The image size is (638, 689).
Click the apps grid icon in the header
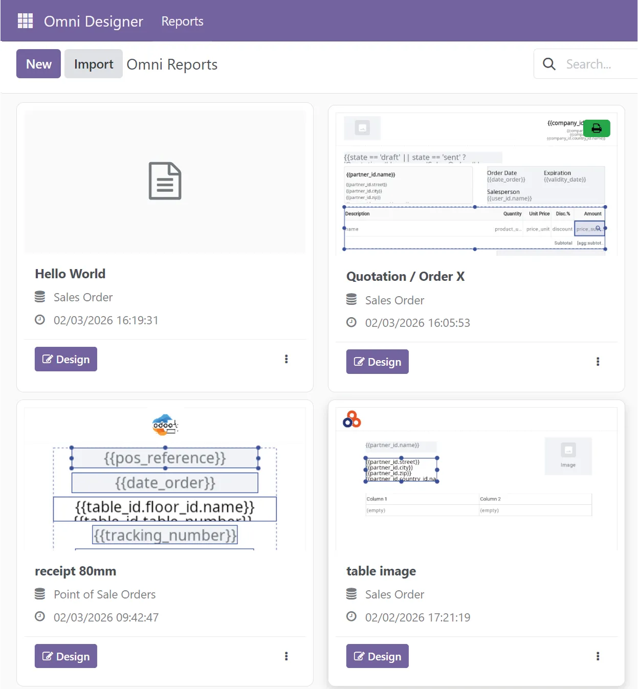25,20
